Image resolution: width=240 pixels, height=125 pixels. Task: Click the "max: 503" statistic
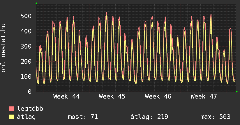coord(215,117)
